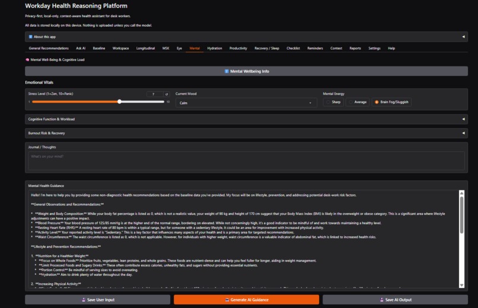Open the Reminders tab
Viewport: 478px width, 308px height.
click(x=315, y=48)
